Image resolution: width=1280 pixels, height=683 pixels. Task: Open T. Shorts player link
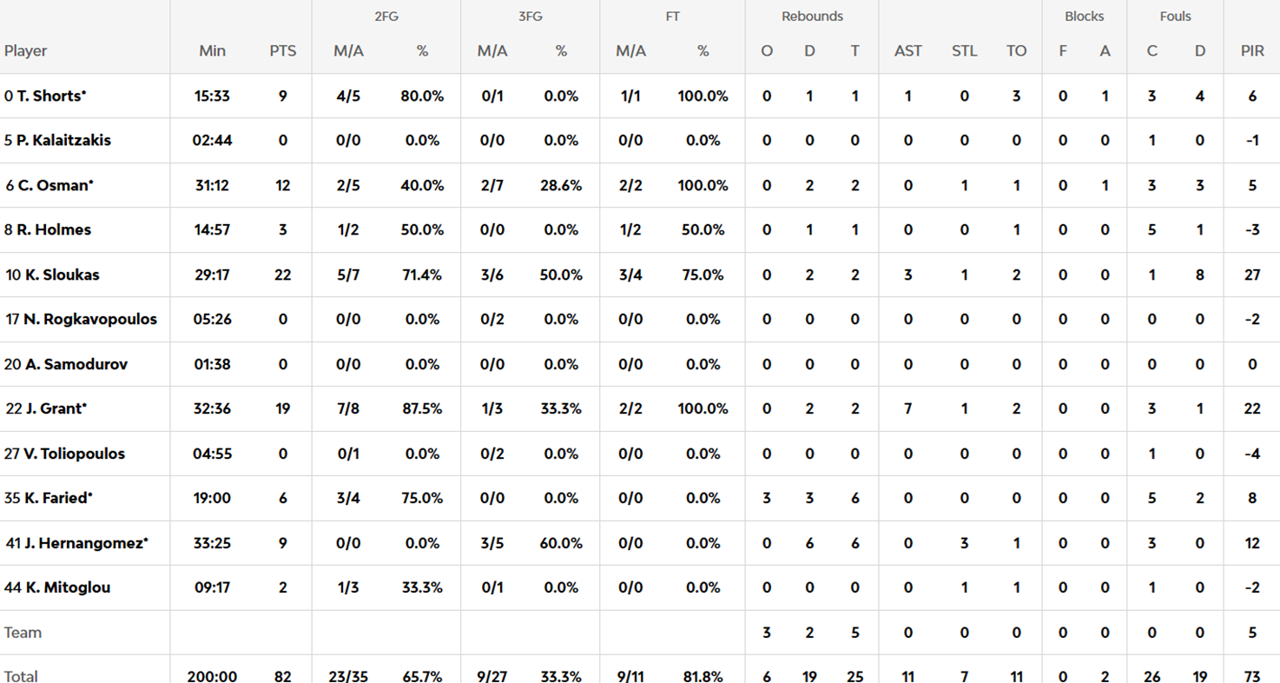point(50,96)
